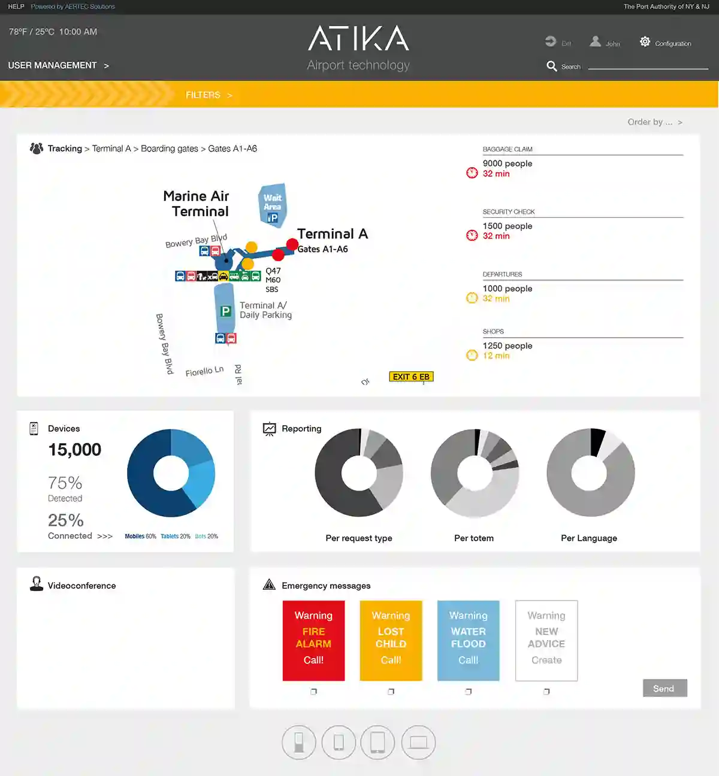Screen dimensions: 719x776
Task: Create a New Advice warning
Action: tap(546, 641)
